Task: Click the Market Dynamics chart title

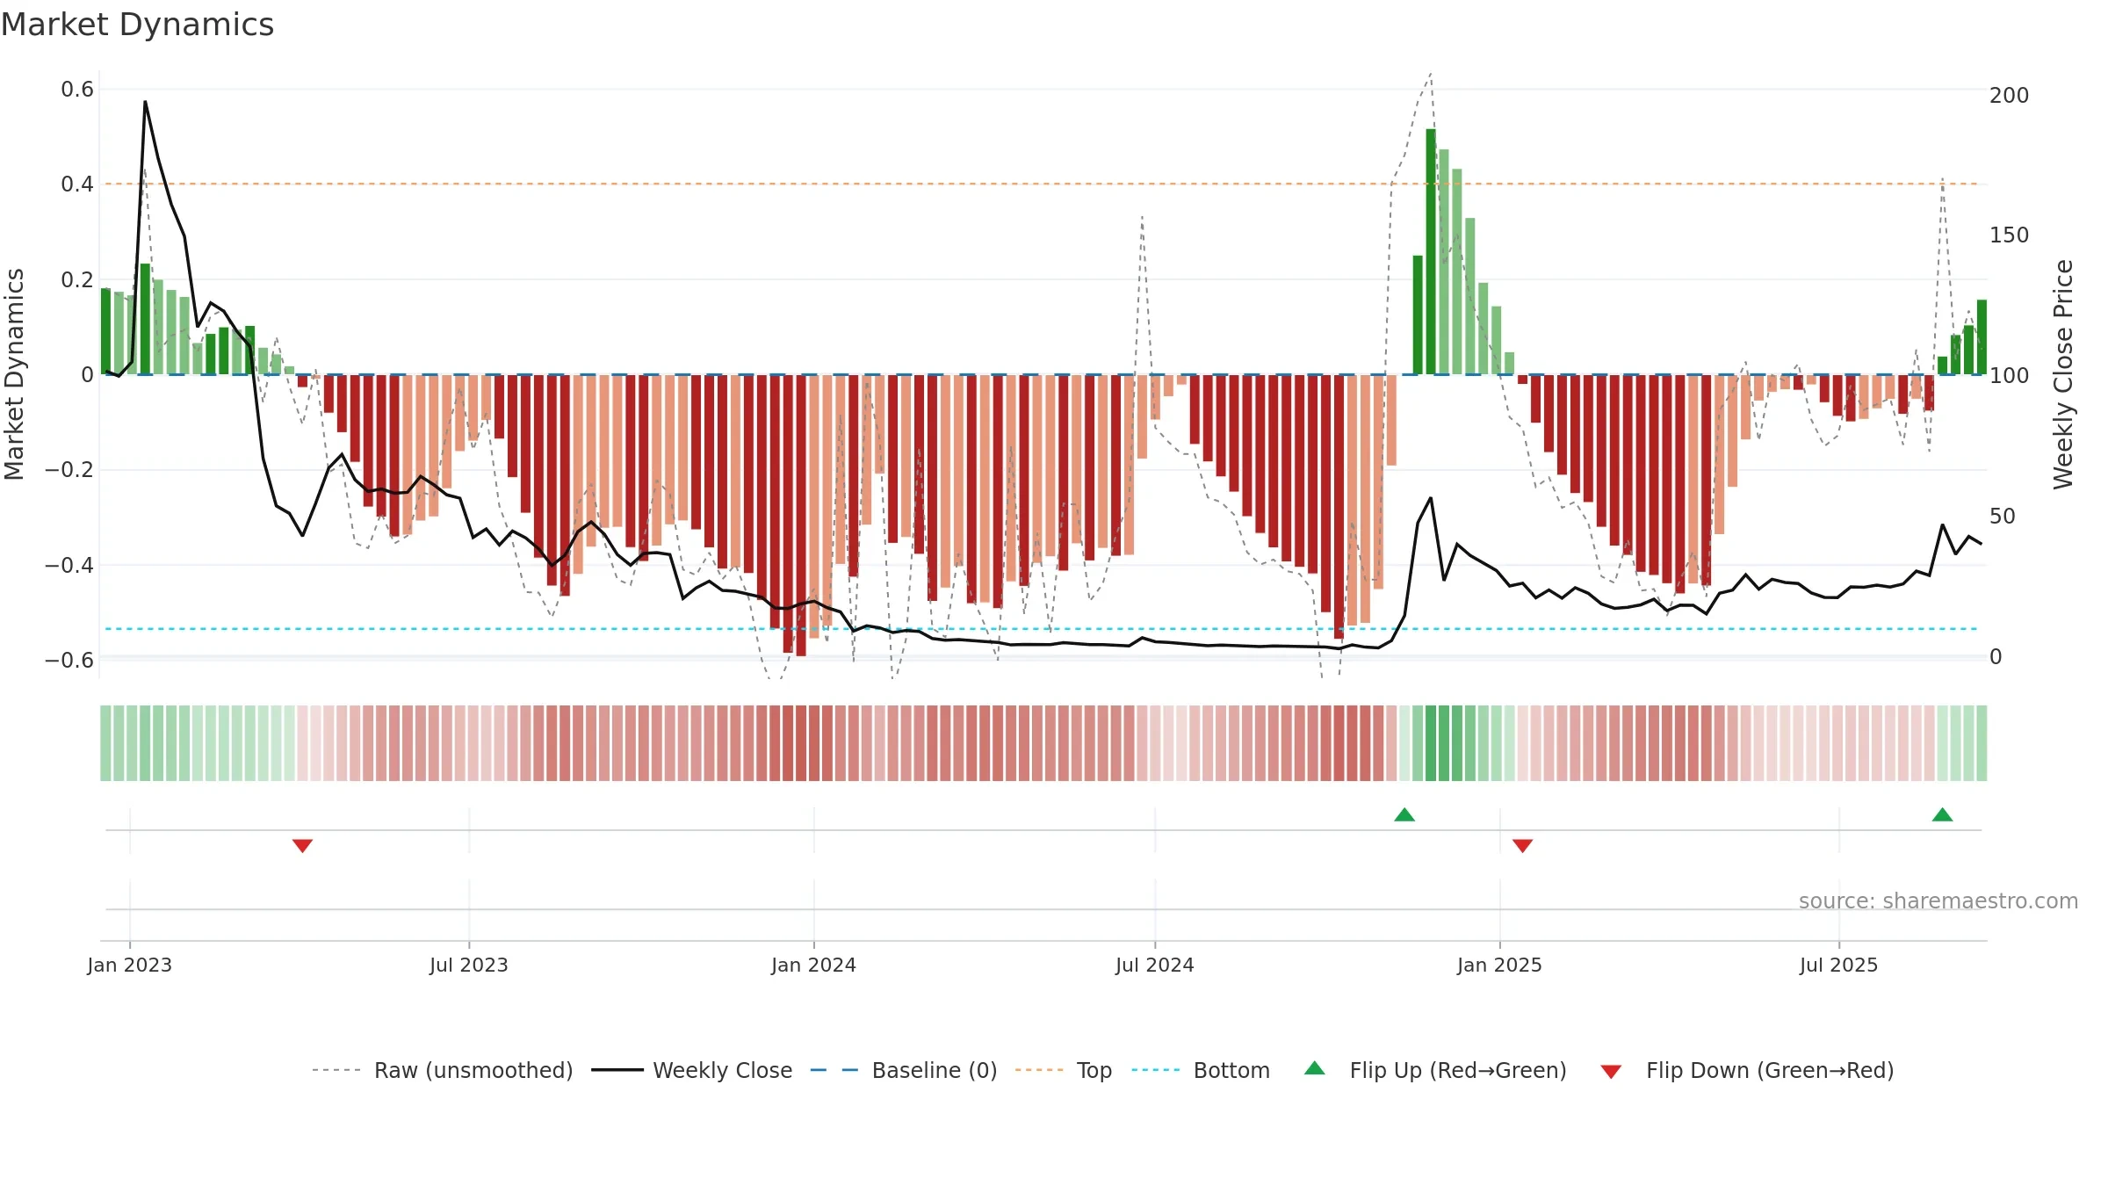Action: point(137,25)
